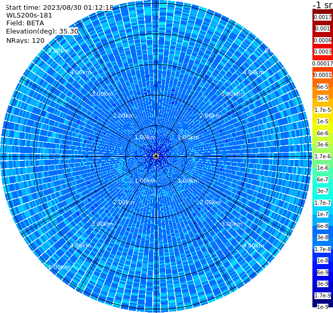Image resolution: width=333 pixels, height=313 pixels.
Task: Click the upper-right 4.00km ring label
Action: (x=253, y=72)
